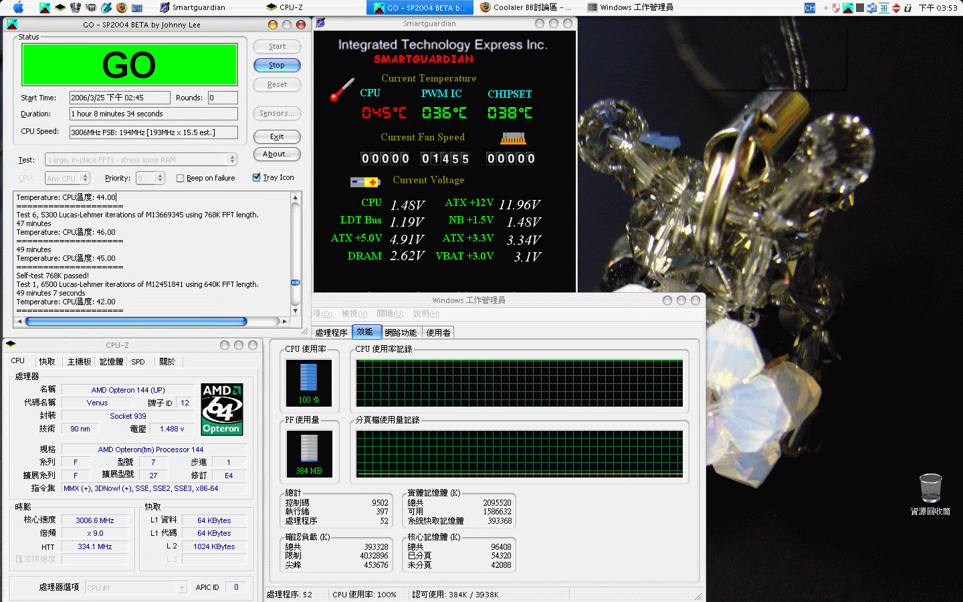963x602 pixels.
Task: Open the 處理器選項 CPU #1 dropdown
Action: 136,587
